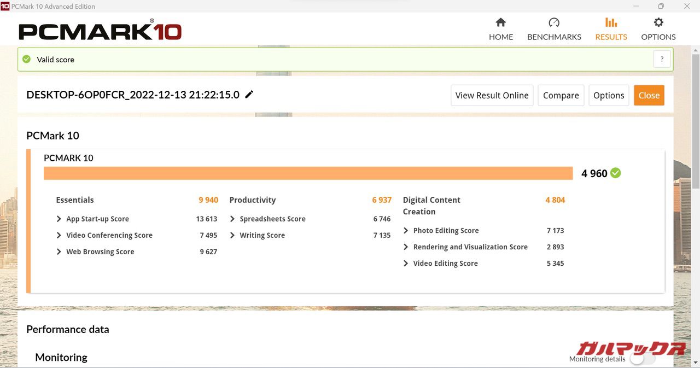Click the vertical scrollbar on the right

695,120
